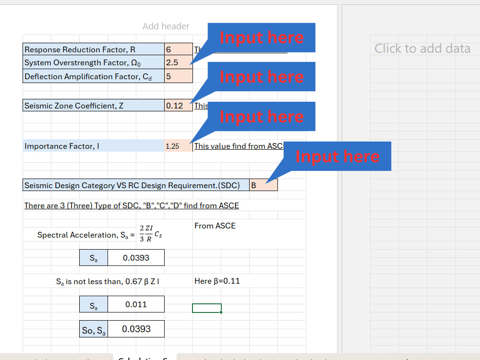
Task: Click the 'Click to add data' page
Action: pyautogui.click(x=422, y=48)
